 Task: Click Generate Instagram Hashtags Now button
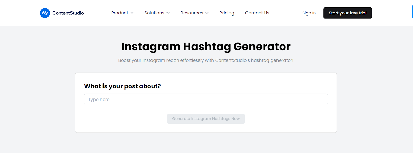point(206,119)
